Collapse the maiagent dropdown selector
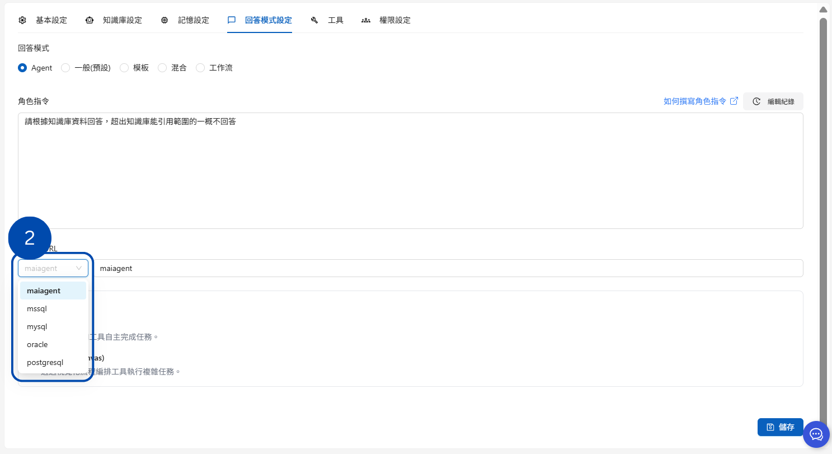 pos(53,268)
